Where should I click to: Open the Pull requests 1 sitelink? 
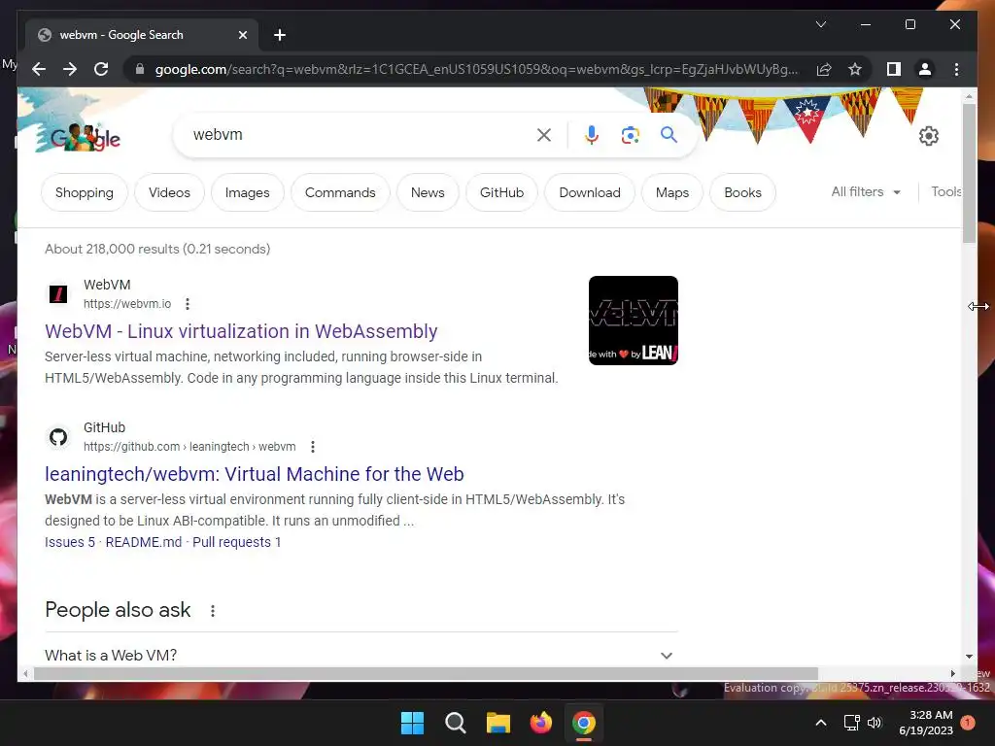(x=237, y=542)
